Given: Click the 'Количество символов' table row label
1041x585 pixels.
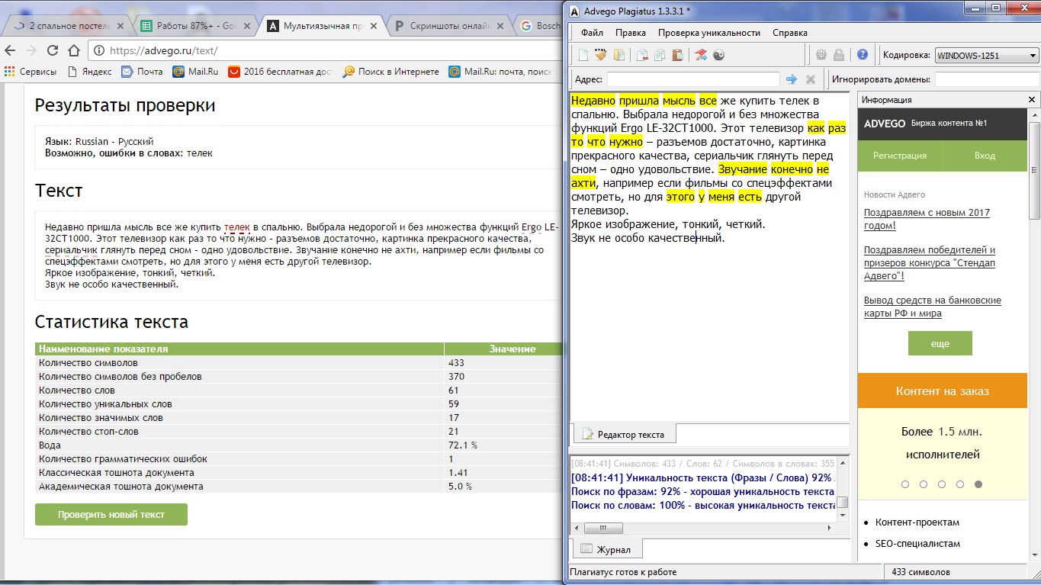Looking at the screenshot, I should pyautogui.click(x=88, y=363).
